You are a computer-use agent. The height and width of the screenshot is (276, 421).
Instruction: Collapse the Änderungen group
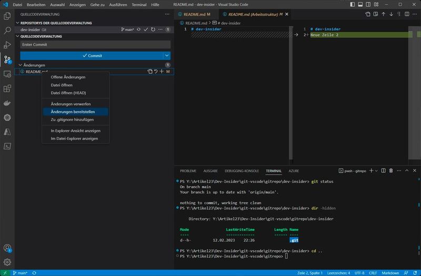click(20, 65)
